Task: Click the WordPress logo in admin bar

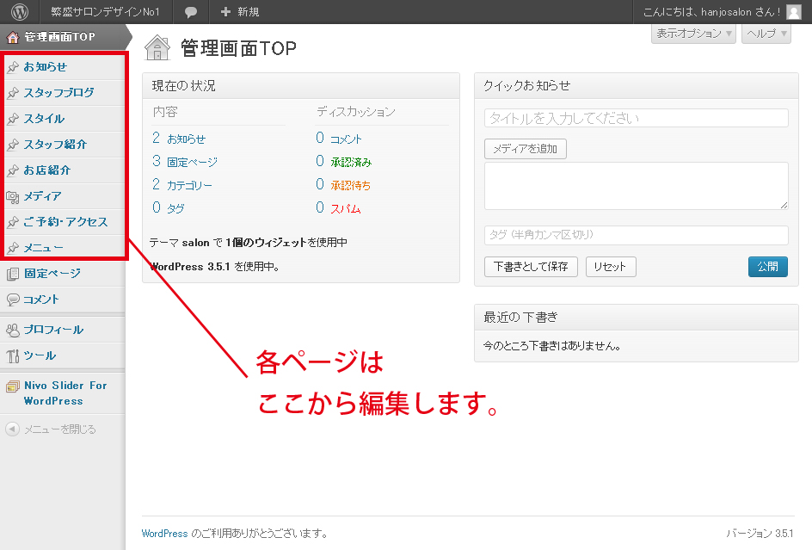Action: pyautogui.click(x=20, y=12)
